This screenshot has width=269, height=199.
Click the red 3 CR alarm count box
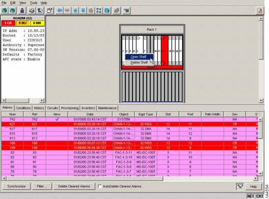tap(8, 23)
